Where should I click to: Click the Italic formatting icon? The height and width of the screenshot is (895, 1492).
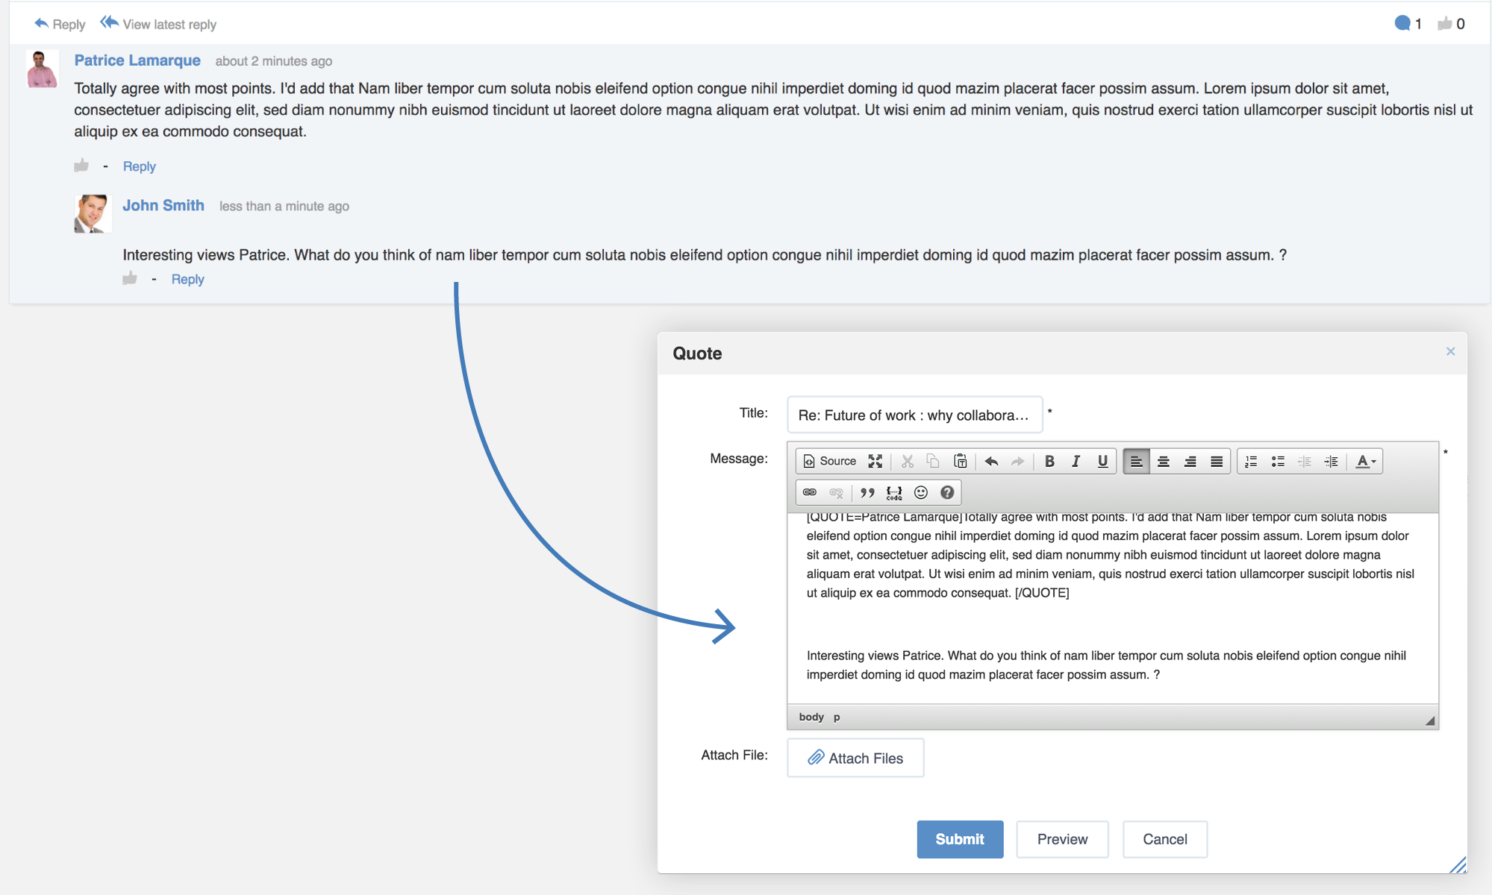1076,460
